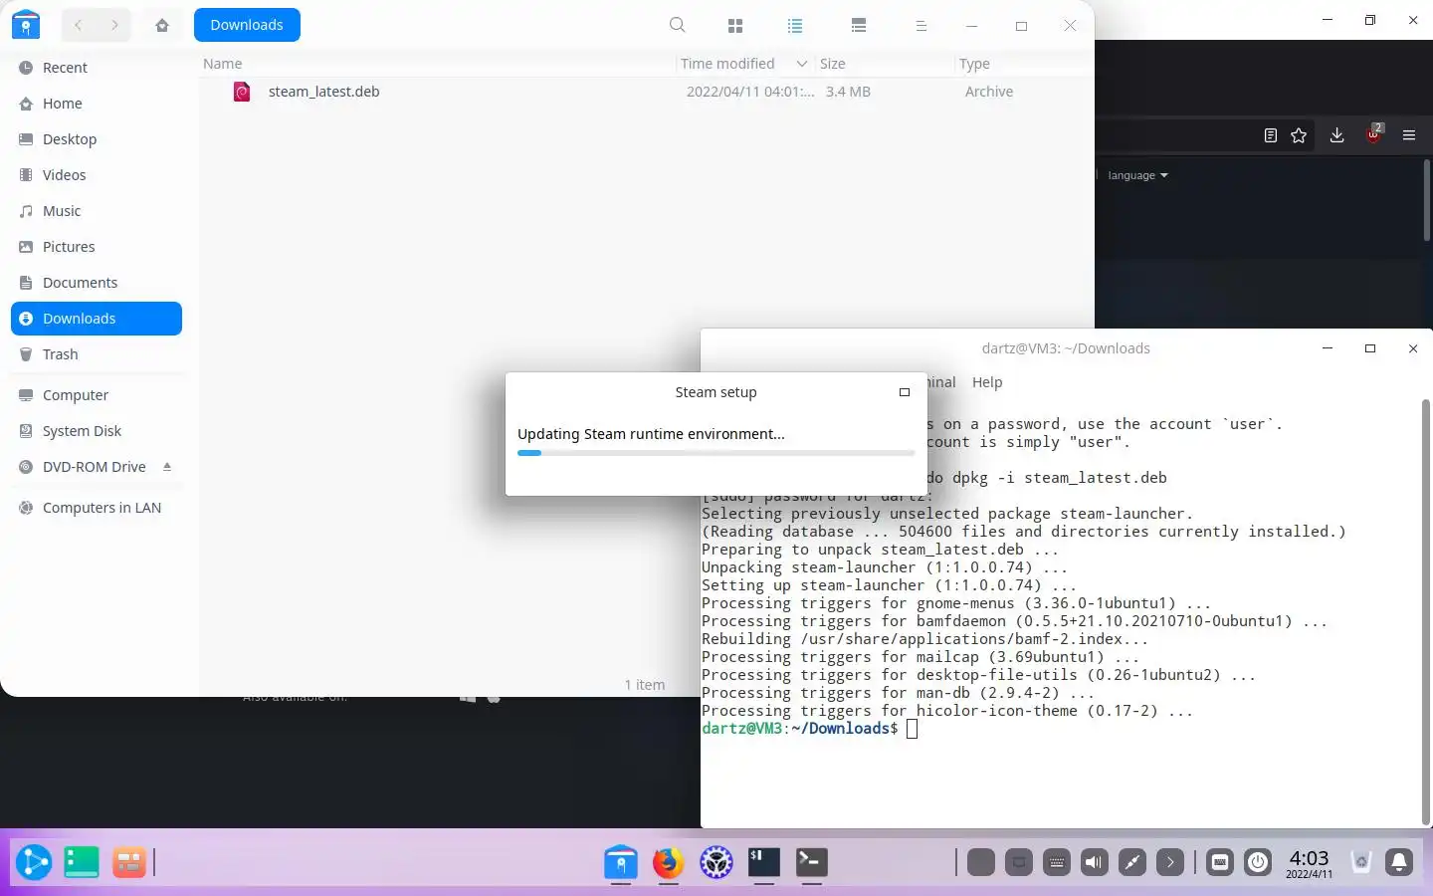1433x896 pixels.
Task: Eject the DVD-ROM Drive
Action: (167, 467)
